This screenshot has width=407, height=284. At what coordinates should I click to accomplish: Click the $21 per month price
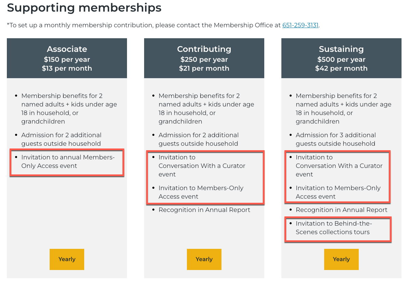click(x=204, y=68)
